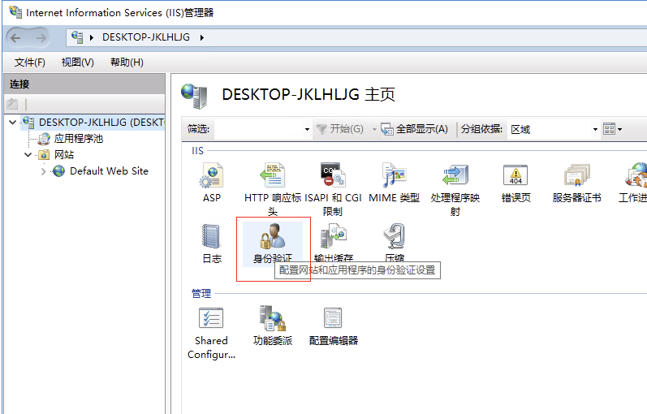This screenshot has height=414, width=647.
Task: Click the IIS group header
Action: tap(197, 151)
